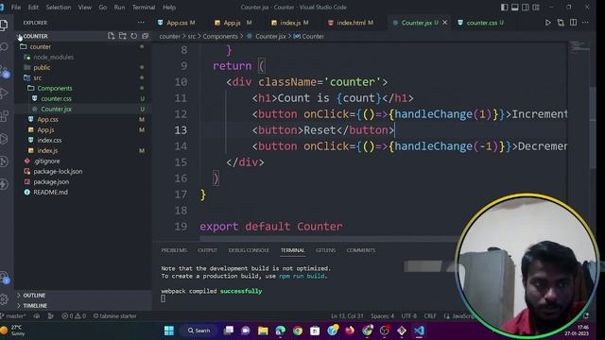Open App.css from the explorer tree

[47, 120]
